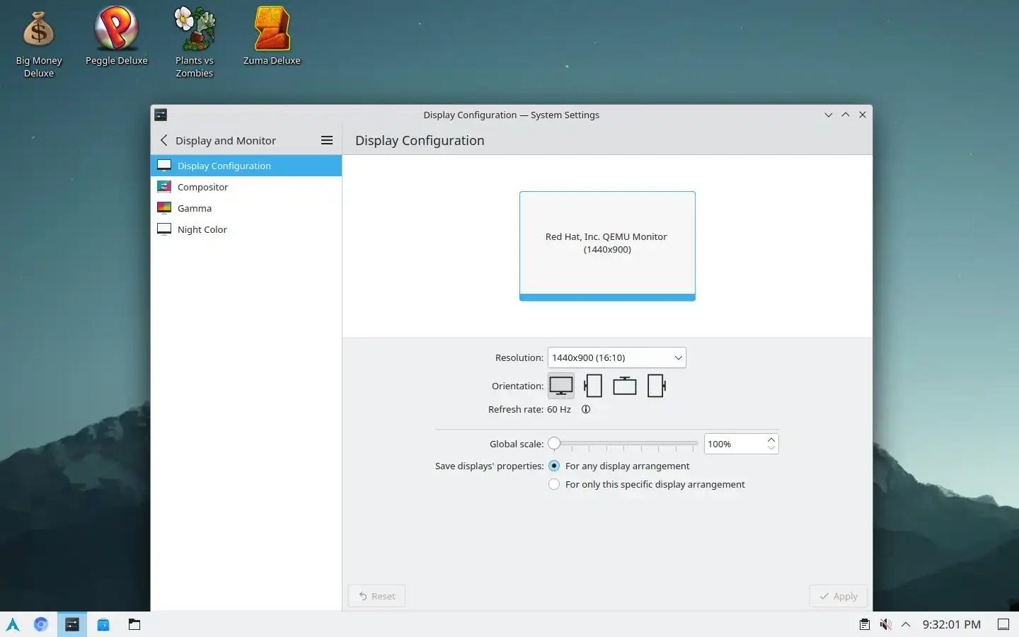The image size is (1019, 637).
Task: Set orientation to upside down
Action: (625, 386)
